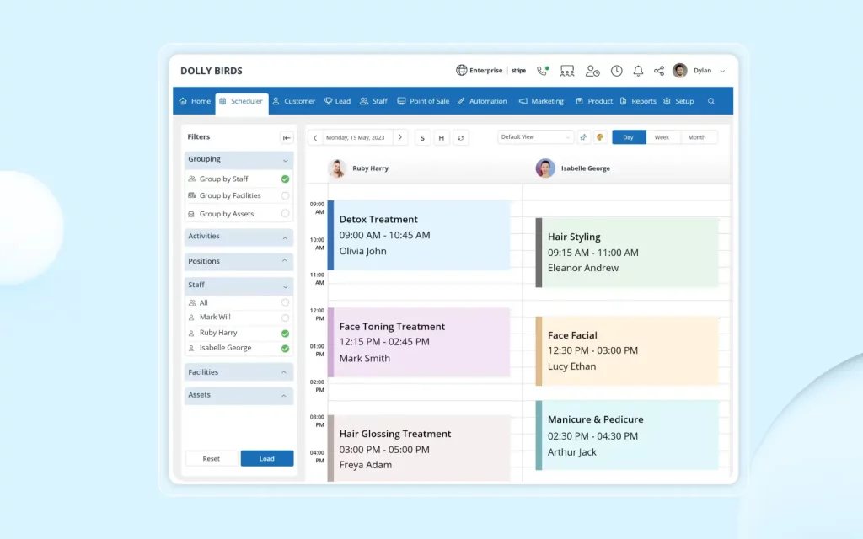Collapse the Staff section
This screenshot has width=863, height=539.
pos(239,285)
